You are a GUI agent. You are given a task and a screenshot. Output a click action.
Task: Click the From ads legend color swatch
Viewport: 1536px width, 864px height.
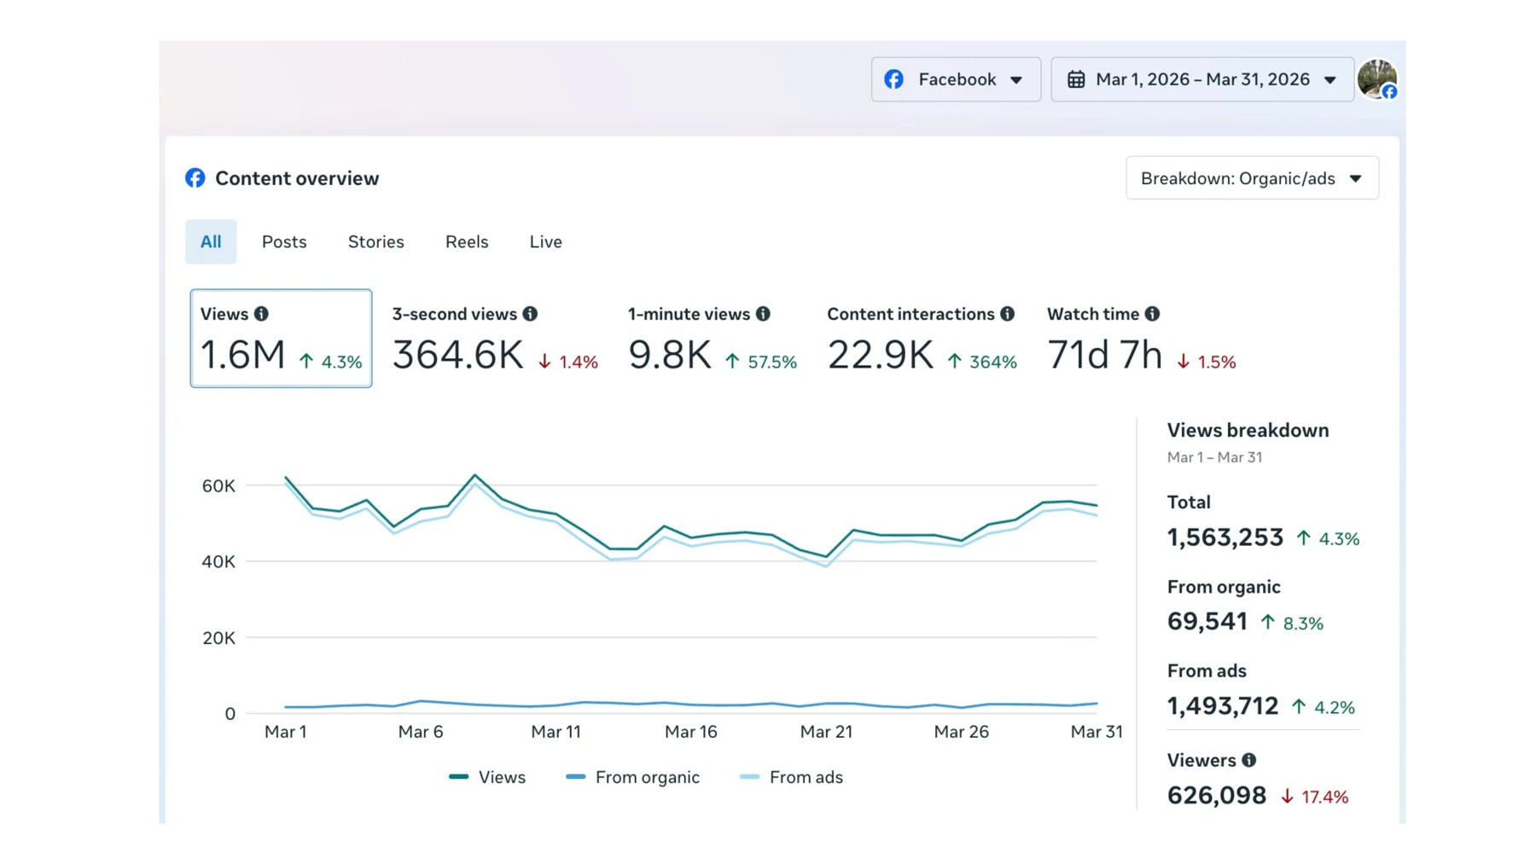(x=750, y=777)
